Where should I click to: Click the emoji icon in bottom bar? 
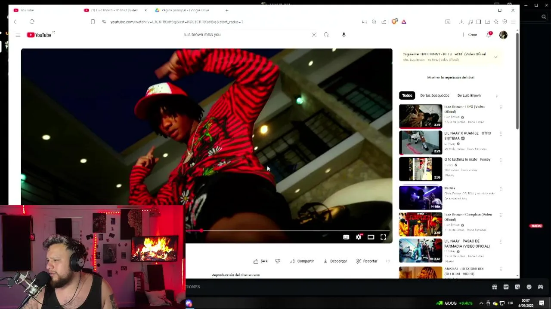[x=529, y=287]
